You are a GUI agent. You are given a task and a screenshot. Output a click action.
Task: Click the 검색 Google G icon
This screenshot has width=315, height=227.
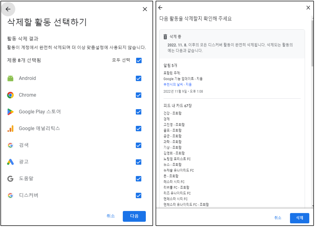[11, 145]
